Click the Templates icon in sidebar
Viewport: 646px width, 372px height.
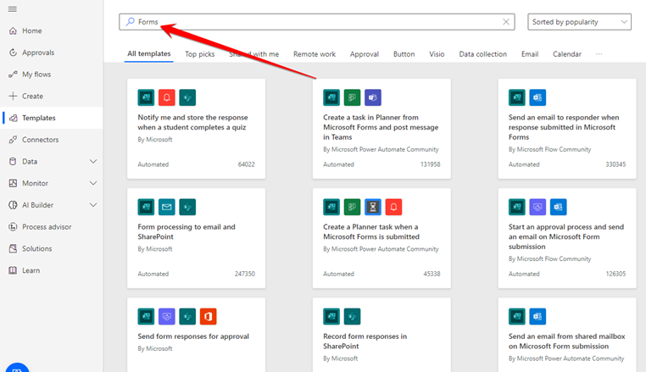point(13,118)
